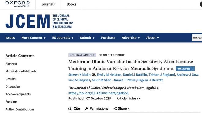Expand the Article history dropdown

click(129, 99)
